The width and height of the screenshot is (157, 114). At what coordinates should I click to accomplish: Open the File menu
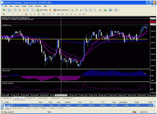tap(6, 6)
